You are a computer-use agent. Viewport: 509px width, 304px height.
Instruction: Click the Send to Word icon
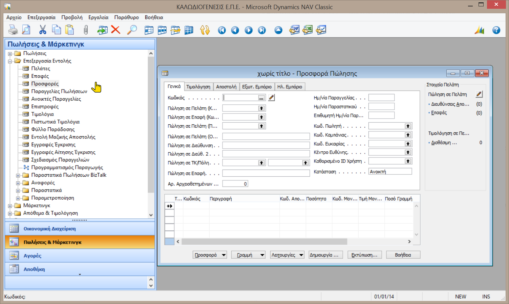(x=294, y=30)
